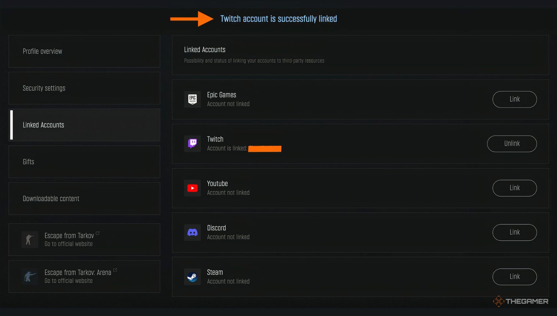Screen dimensions: 557x316
Task: Link the Epic Games account
Action: point(514,99)
